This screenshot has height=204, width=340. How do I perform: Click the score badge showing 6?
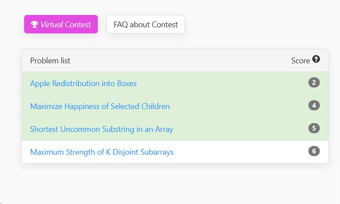click(314, 151)
